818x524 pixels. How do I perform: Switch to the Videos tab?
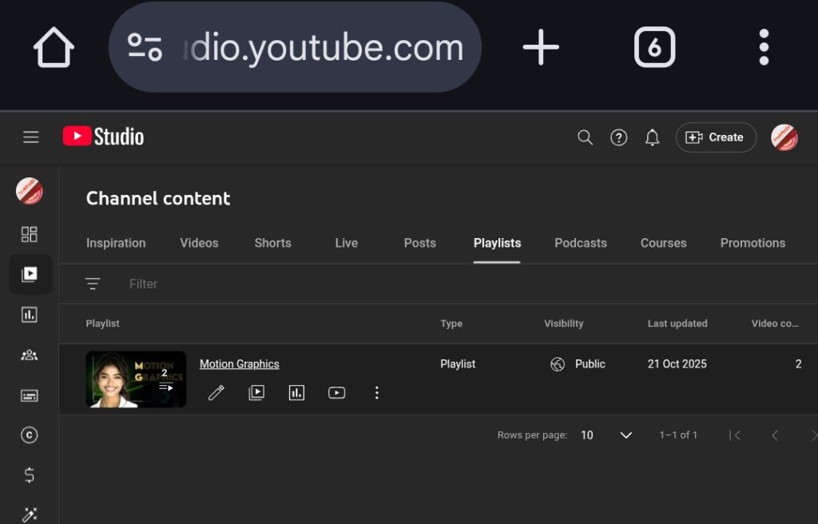coord(199,243)
